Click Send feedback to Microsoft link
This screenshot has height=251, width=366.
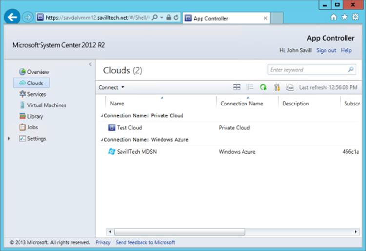[x=145, y=243]
